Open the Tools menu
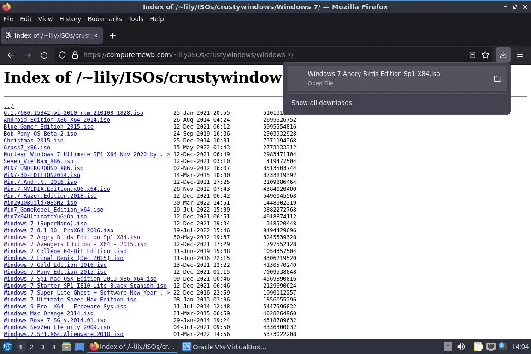This screenshot has width=531, height=354. click(136, 19)
